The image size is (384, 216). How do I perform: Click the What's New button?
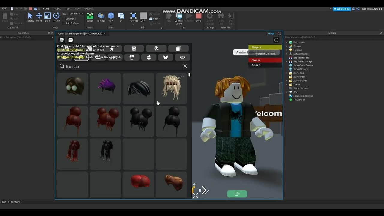tap(342, 9)
